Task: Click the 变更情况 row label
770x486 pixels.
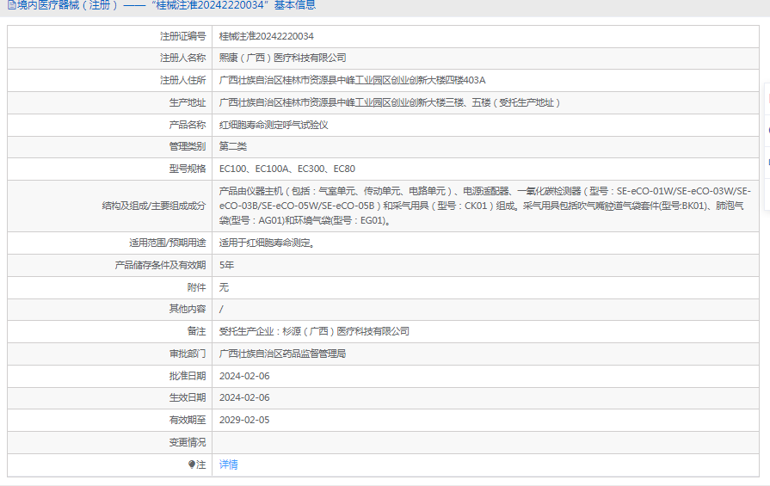Action: [x=187, y=443]
